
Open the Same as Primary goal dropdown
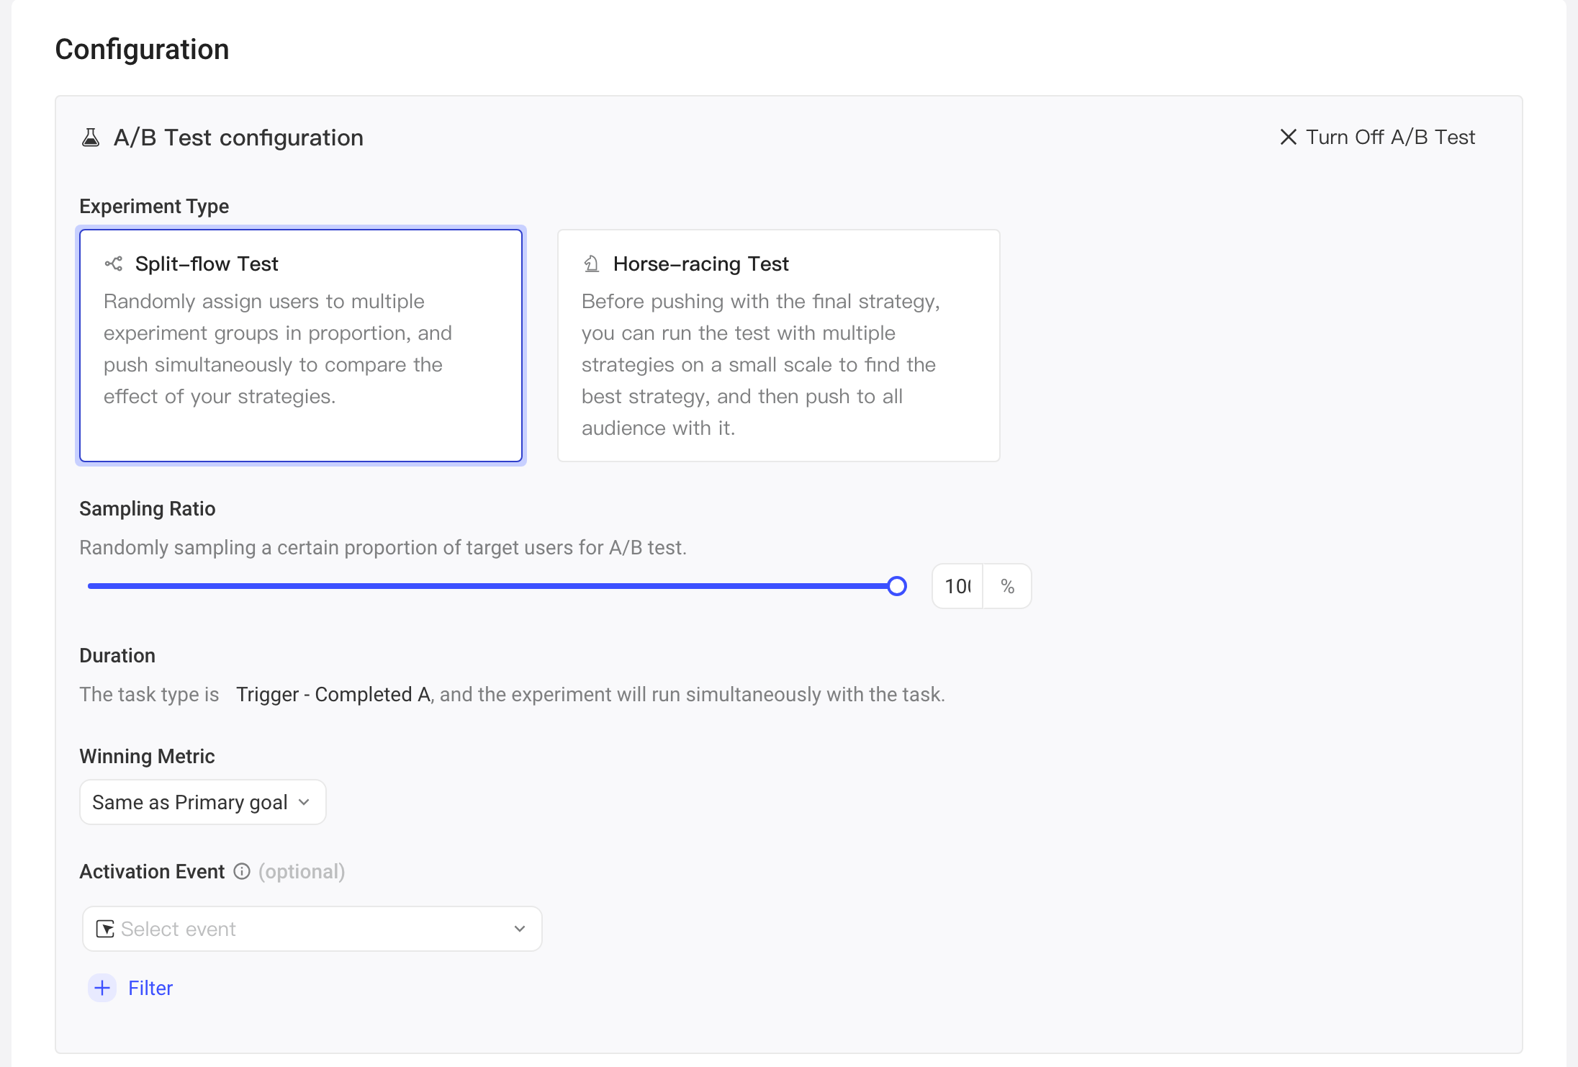click(203, 802)
